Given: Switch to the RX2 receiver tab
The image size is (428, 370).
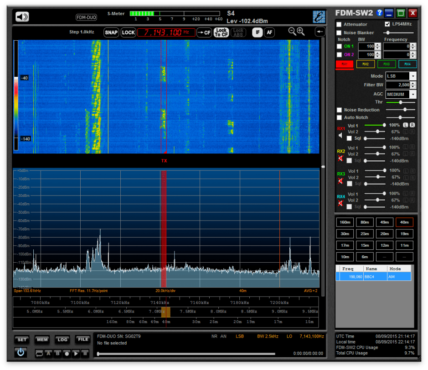Looking at the screenshot, I should (x=366, y=64).
